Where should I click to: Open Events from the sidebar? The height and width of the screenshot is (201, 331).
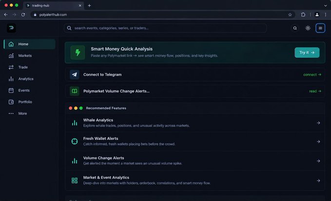pos(30,90)
